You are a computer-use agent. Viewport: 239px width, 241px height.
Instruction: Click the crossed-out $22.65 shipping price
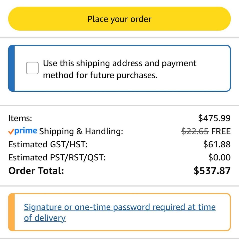pyautogui.click(x=195, y=131)
